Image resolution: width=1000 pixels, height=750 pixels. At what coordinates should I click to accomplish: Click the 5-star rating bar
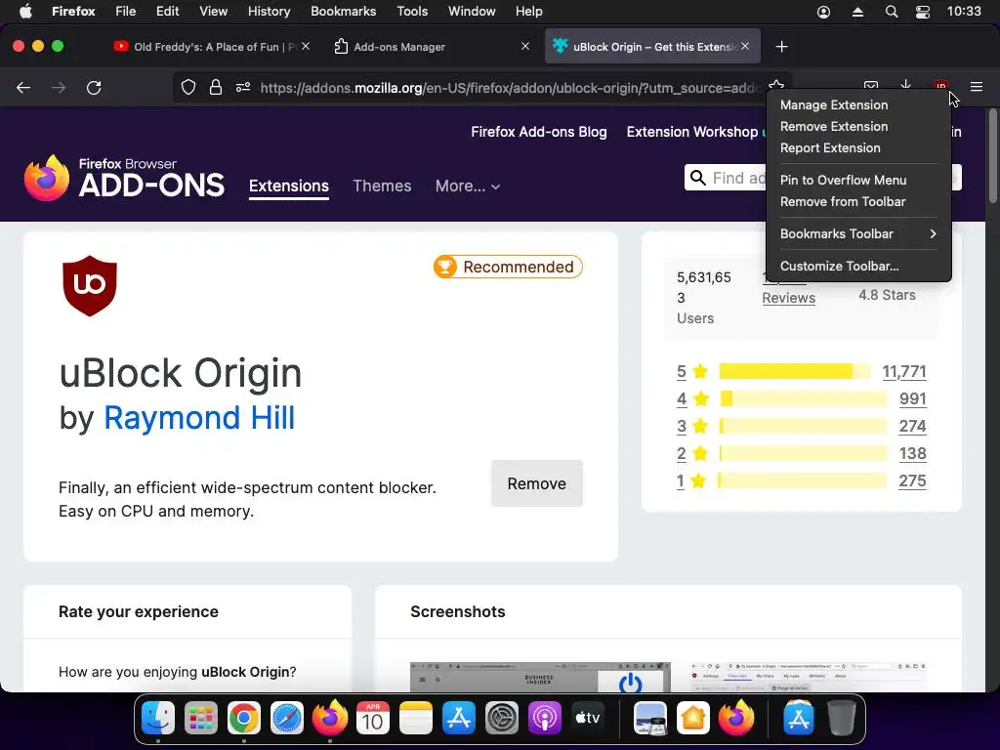pos(795,371)
